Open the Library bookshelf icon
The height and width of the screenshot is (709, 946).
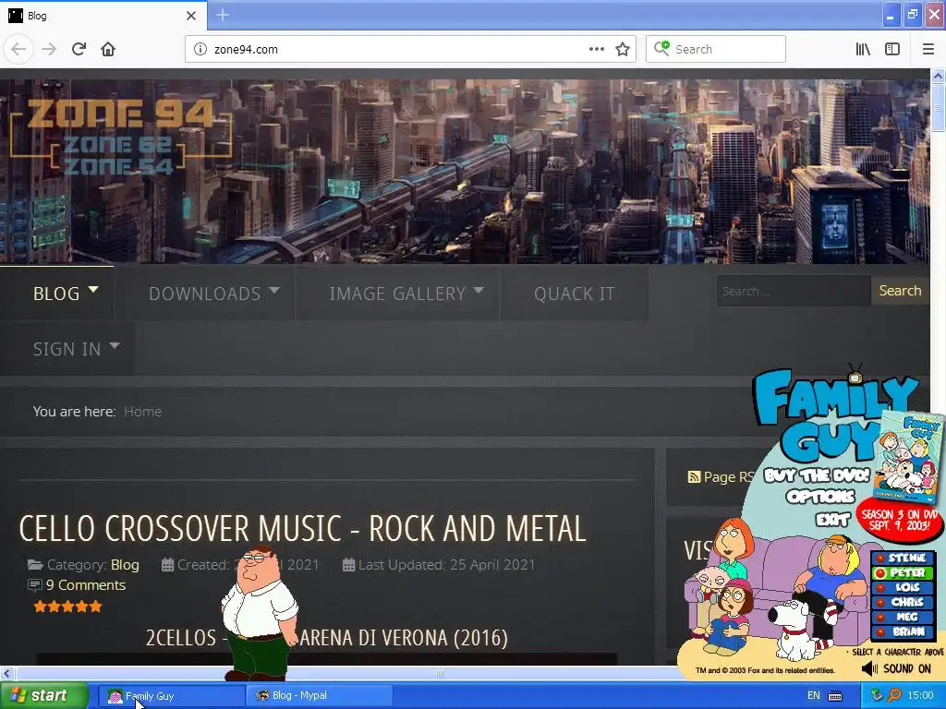(x=863, y=49)
